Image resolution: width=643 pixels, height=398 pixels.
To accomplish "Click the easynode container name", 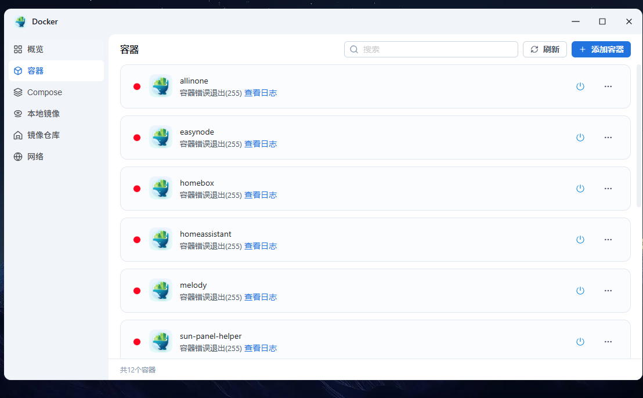I will click(197, 132).
